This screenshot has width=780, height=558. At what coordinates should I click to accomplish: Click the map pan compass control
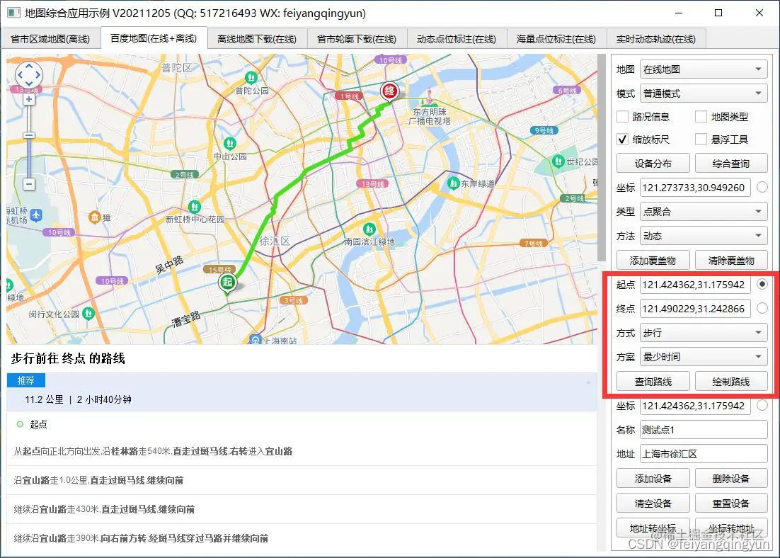click(29, 76)
